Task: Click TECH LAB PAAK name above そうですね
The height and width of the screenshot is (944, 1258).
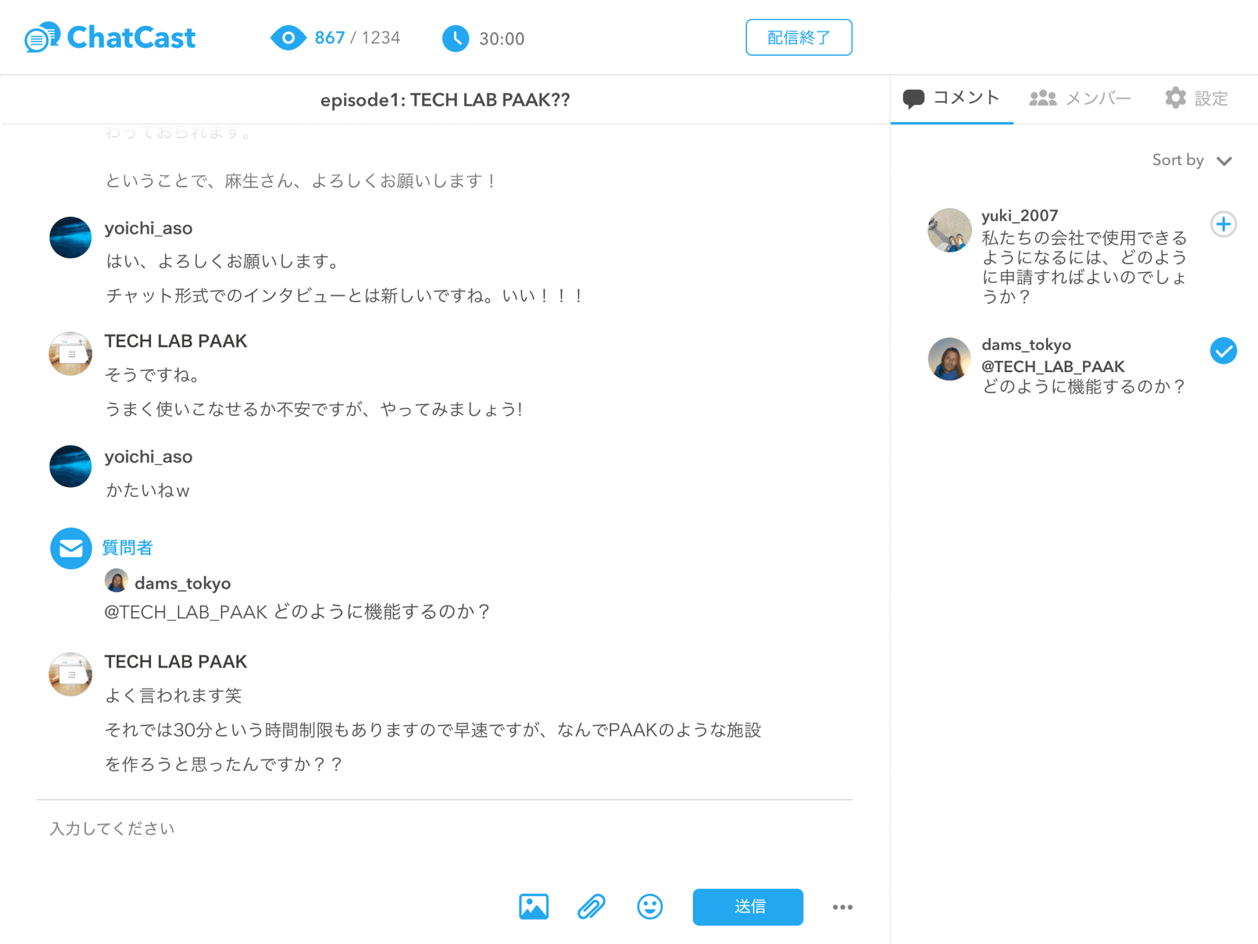Action: coord(176,341)
